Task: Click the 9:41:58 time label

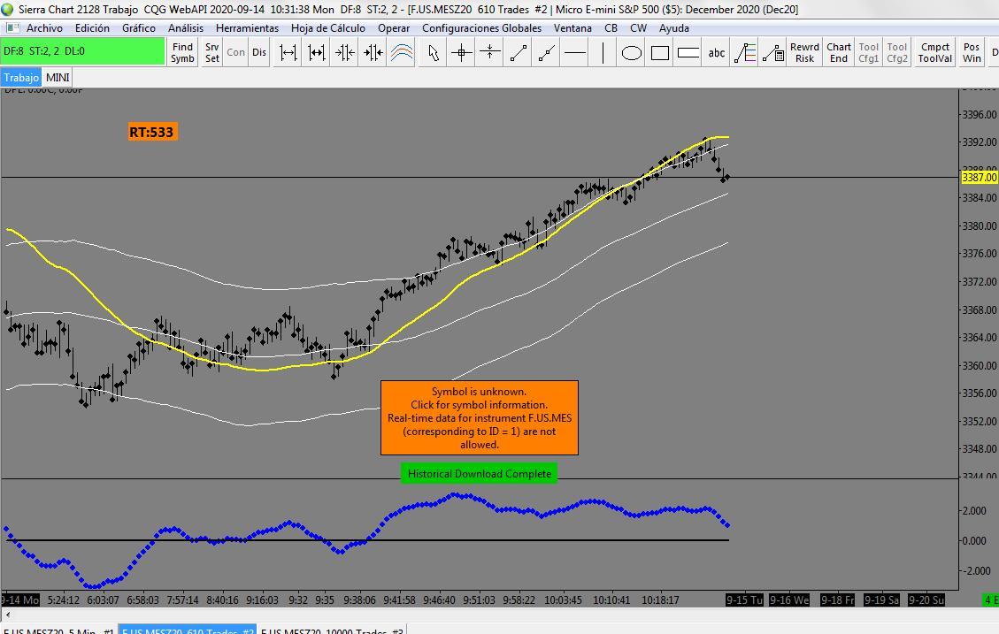Action: 399,600
